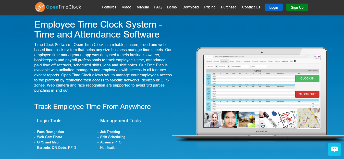Open the live chat bubble icon
Viewport: 344px width, 159px height.
(334, 149)
